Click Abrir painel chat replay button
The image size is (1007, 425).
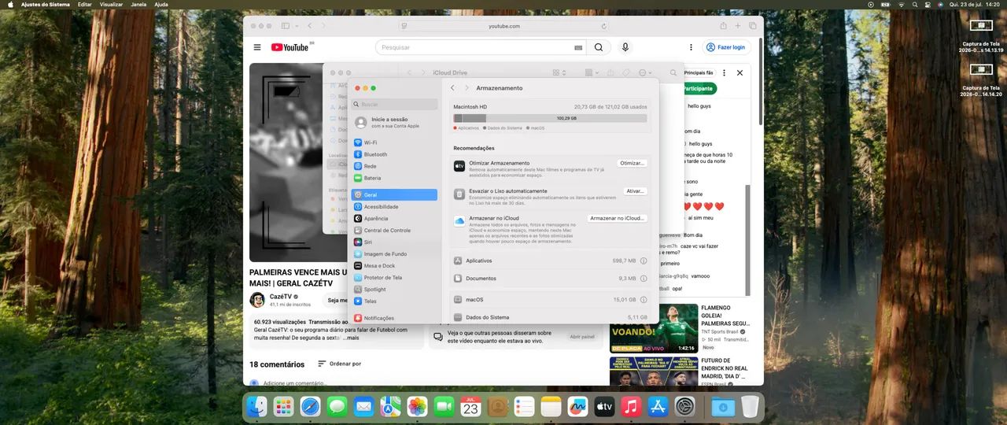click(x=582, y=337)
